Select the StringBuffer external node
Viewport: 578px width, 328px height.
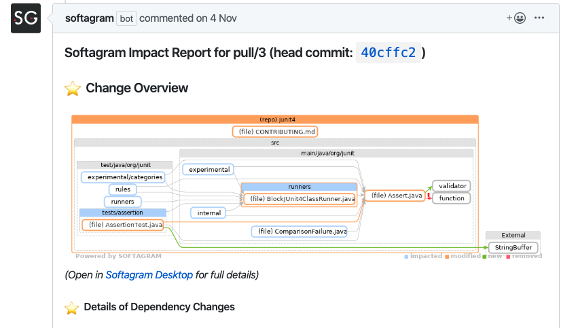(x=513, y=247)
